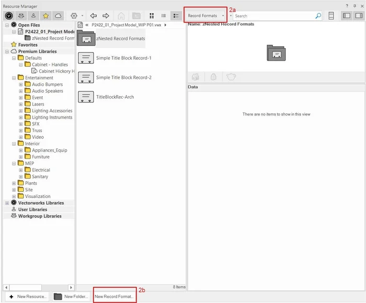Screen dimensions: 366x303
Task: Click the New Record Format button
Action: tap(114, 296)
